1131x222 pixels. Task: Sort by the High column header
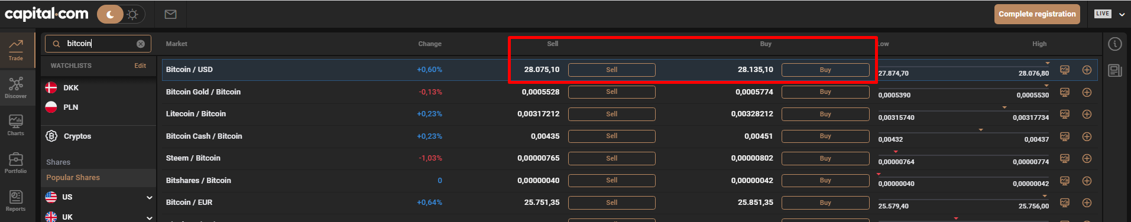[x=1039, y=44]
